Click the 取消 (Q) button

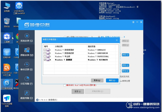[97, 80]
